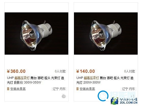Click the ¥140.00 price
Screen dimensions: 141x107
pyautogui.click(x=86, y=71)
